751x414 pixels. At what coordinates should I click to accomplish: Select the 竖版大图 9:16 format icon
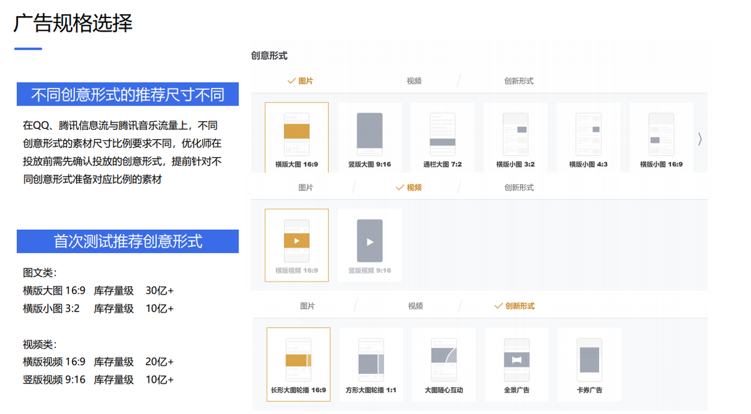[x=369, y=133]
